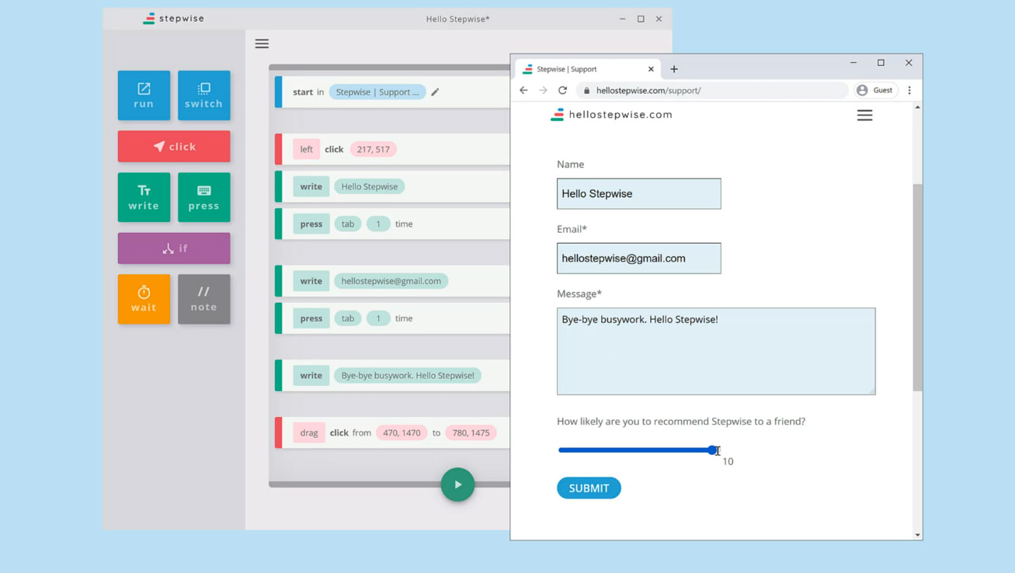Open the hellostepwise.com website hamburger menu

pos(864,115)
